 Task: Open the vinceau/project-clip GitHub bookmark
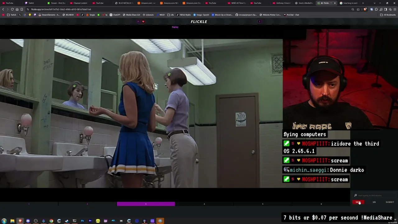(246, 15)
